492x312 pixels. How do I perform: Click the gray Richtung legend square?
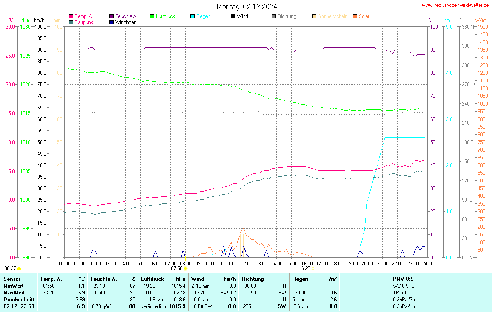(274, 16)
